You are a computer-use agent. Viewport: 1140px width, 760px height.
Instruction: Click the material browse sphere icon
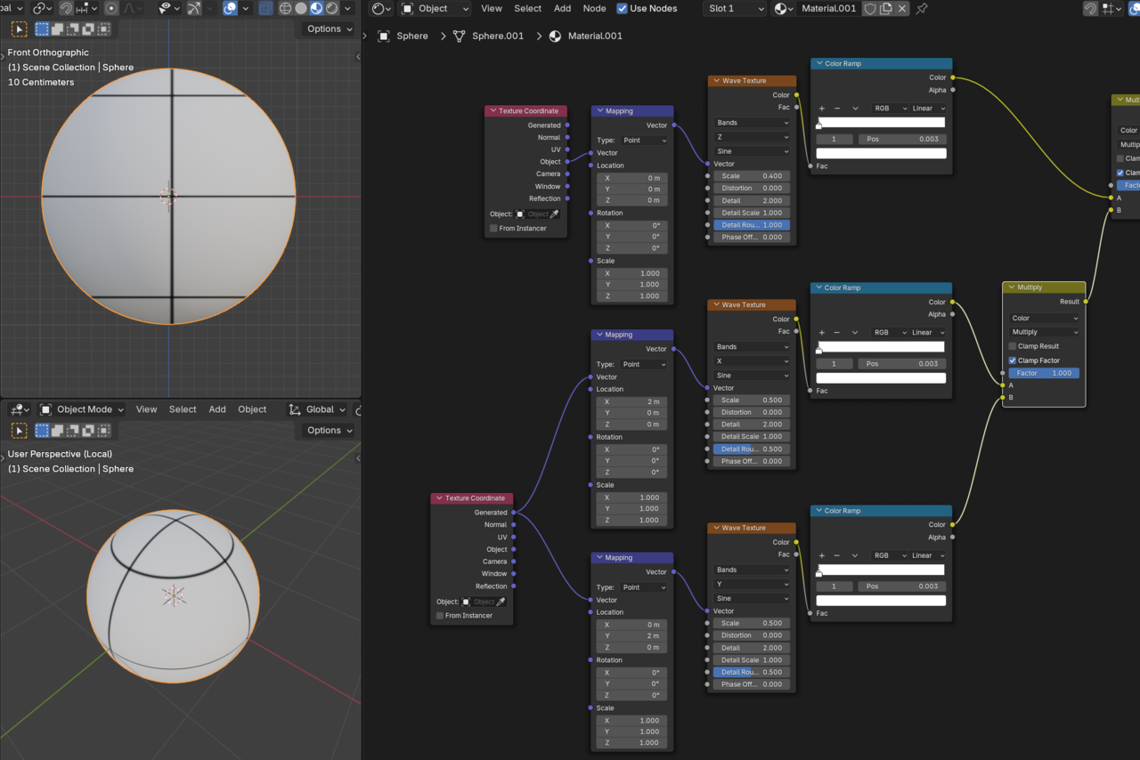(x=782, y=9)
